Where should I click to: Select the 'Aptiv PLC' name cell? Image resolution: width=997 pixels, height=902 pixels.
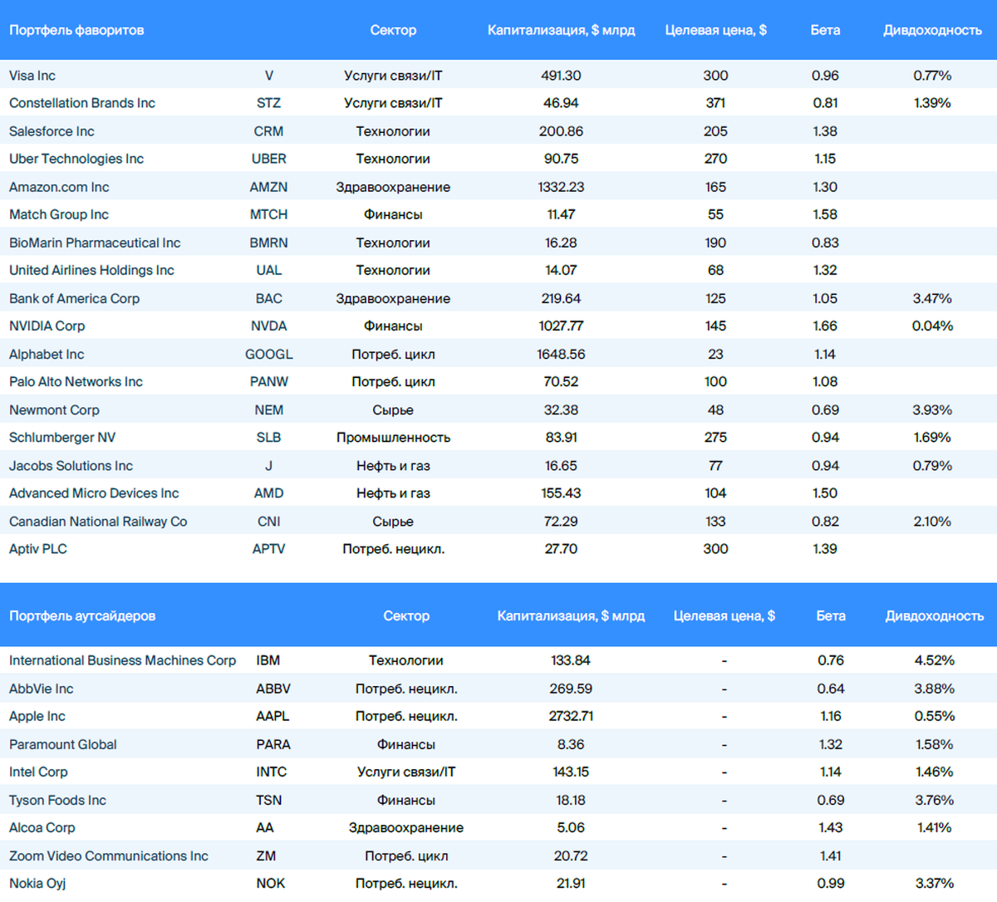38,549
